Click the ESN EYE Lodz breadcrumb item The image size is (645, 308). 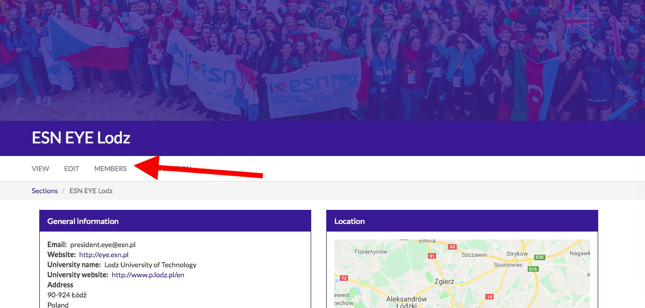[91, 191]
